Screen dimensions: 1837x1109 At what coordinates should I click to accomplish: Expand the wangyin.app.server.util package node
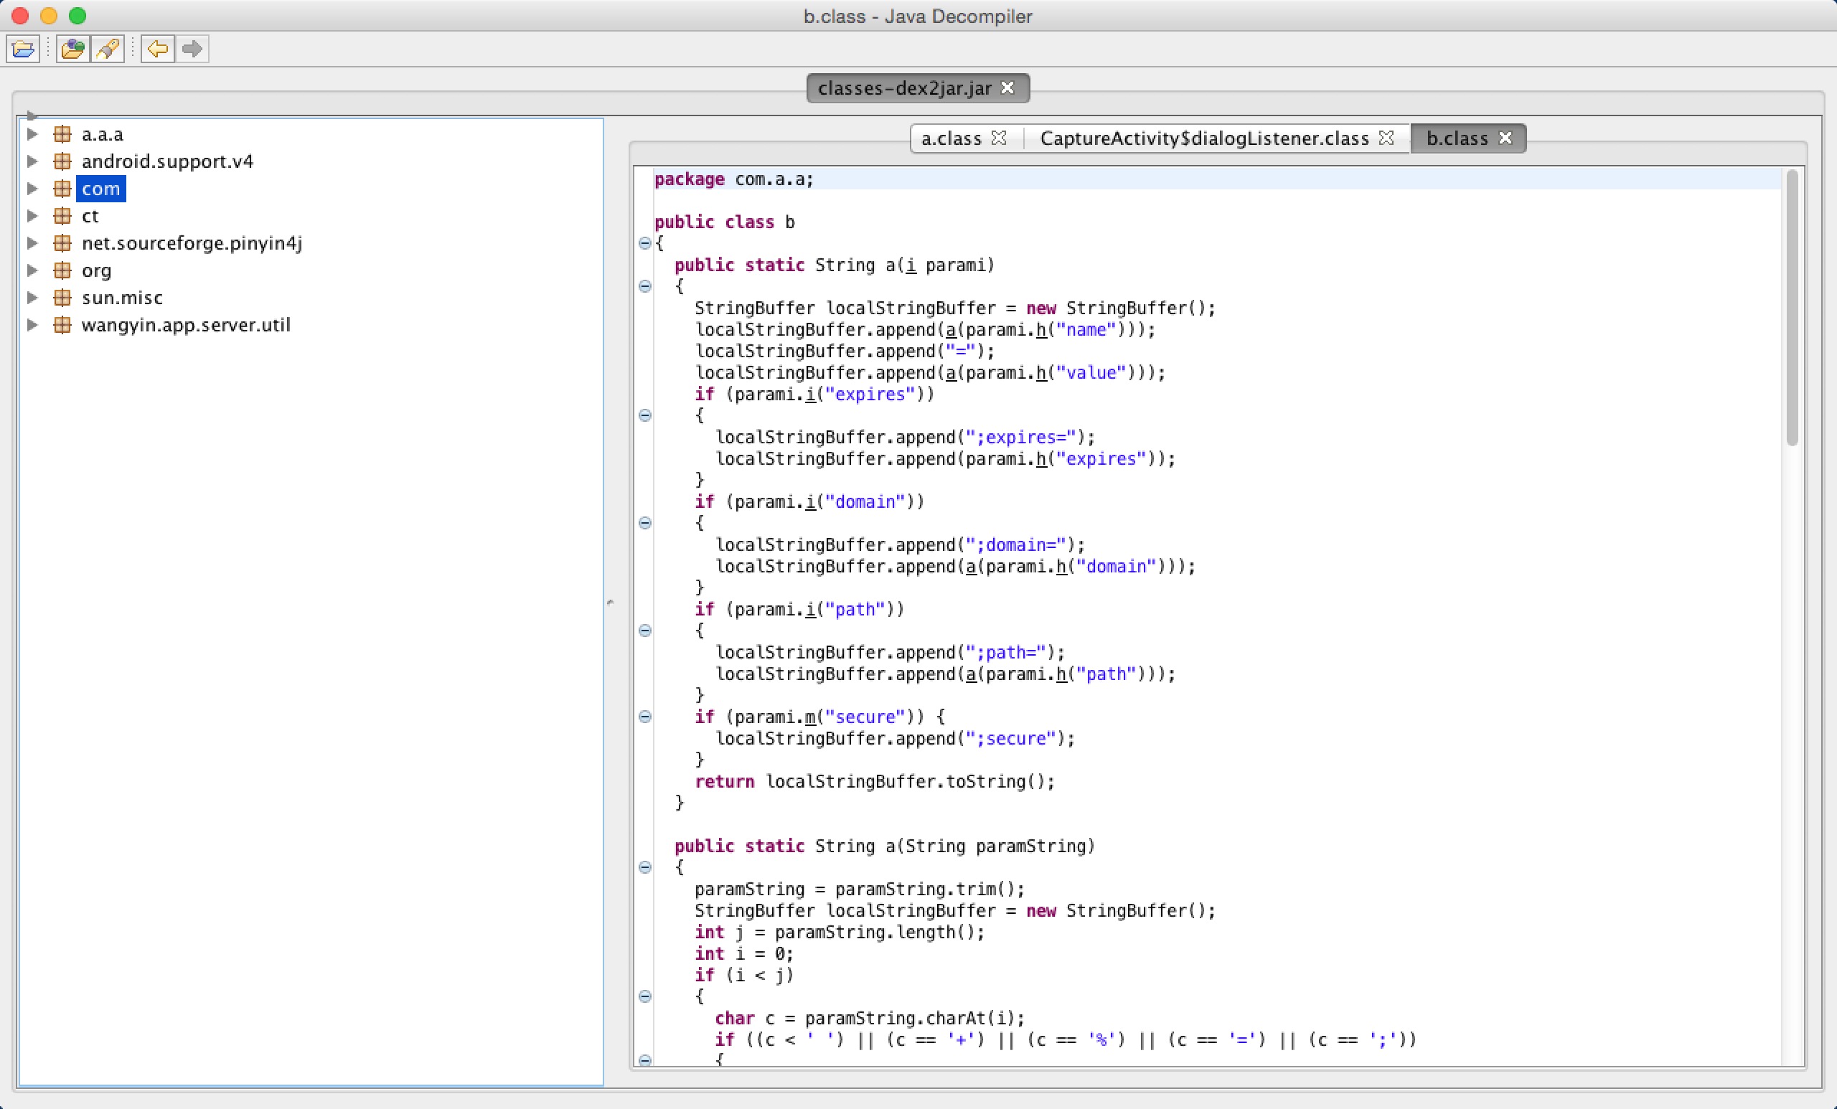32,324
